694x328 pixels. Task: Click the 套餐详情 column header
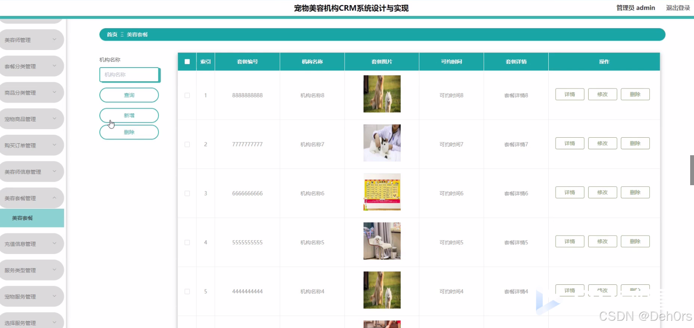516,62
